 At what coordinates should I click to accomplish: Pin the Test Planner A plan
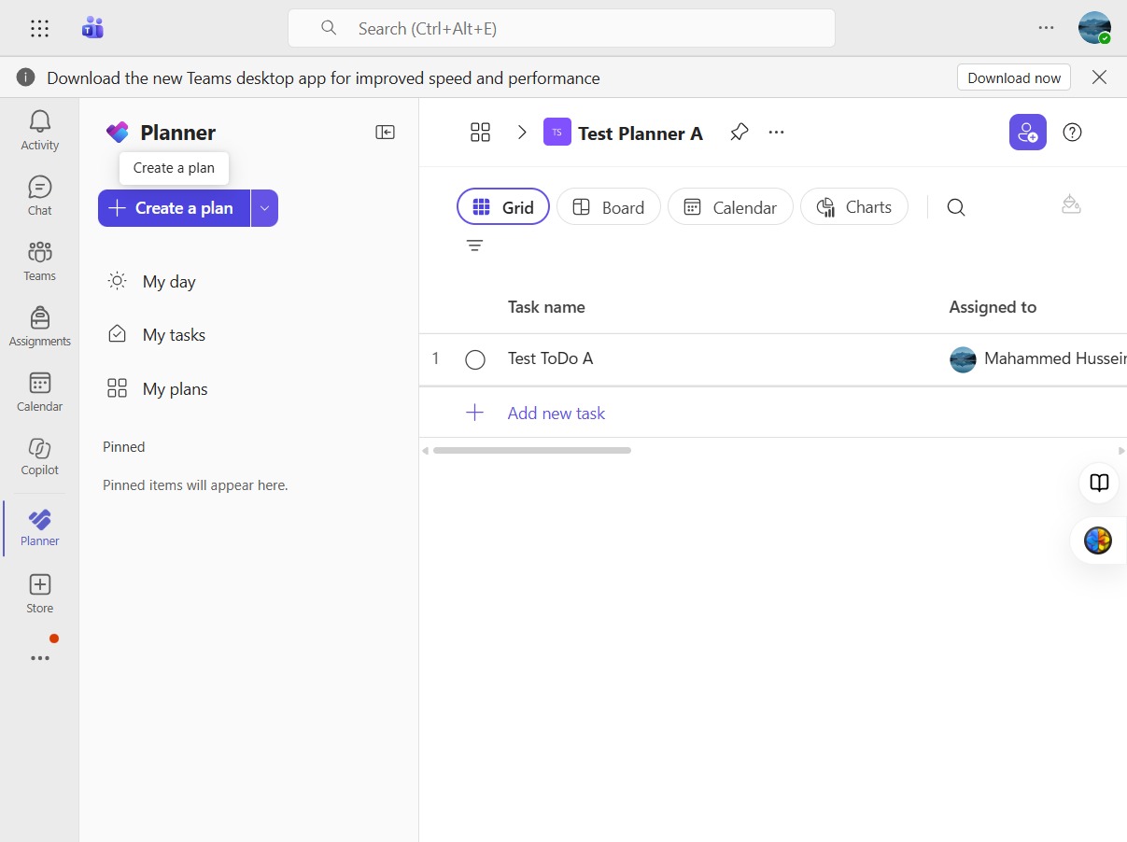click(x=740, y=133)
